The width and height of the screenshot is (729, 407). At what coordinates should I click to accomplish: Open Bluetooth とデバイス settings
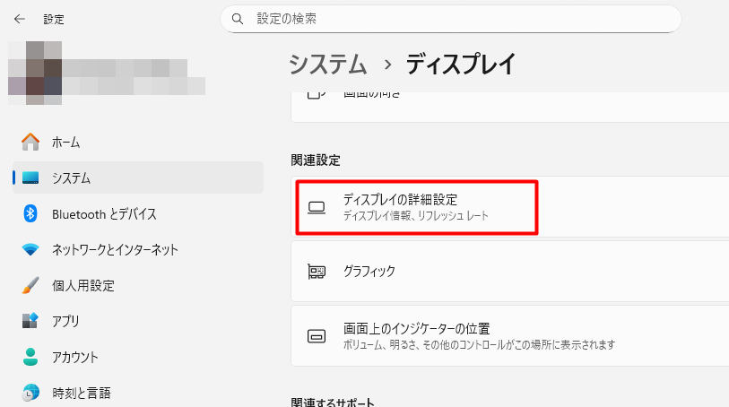[138, 213]
